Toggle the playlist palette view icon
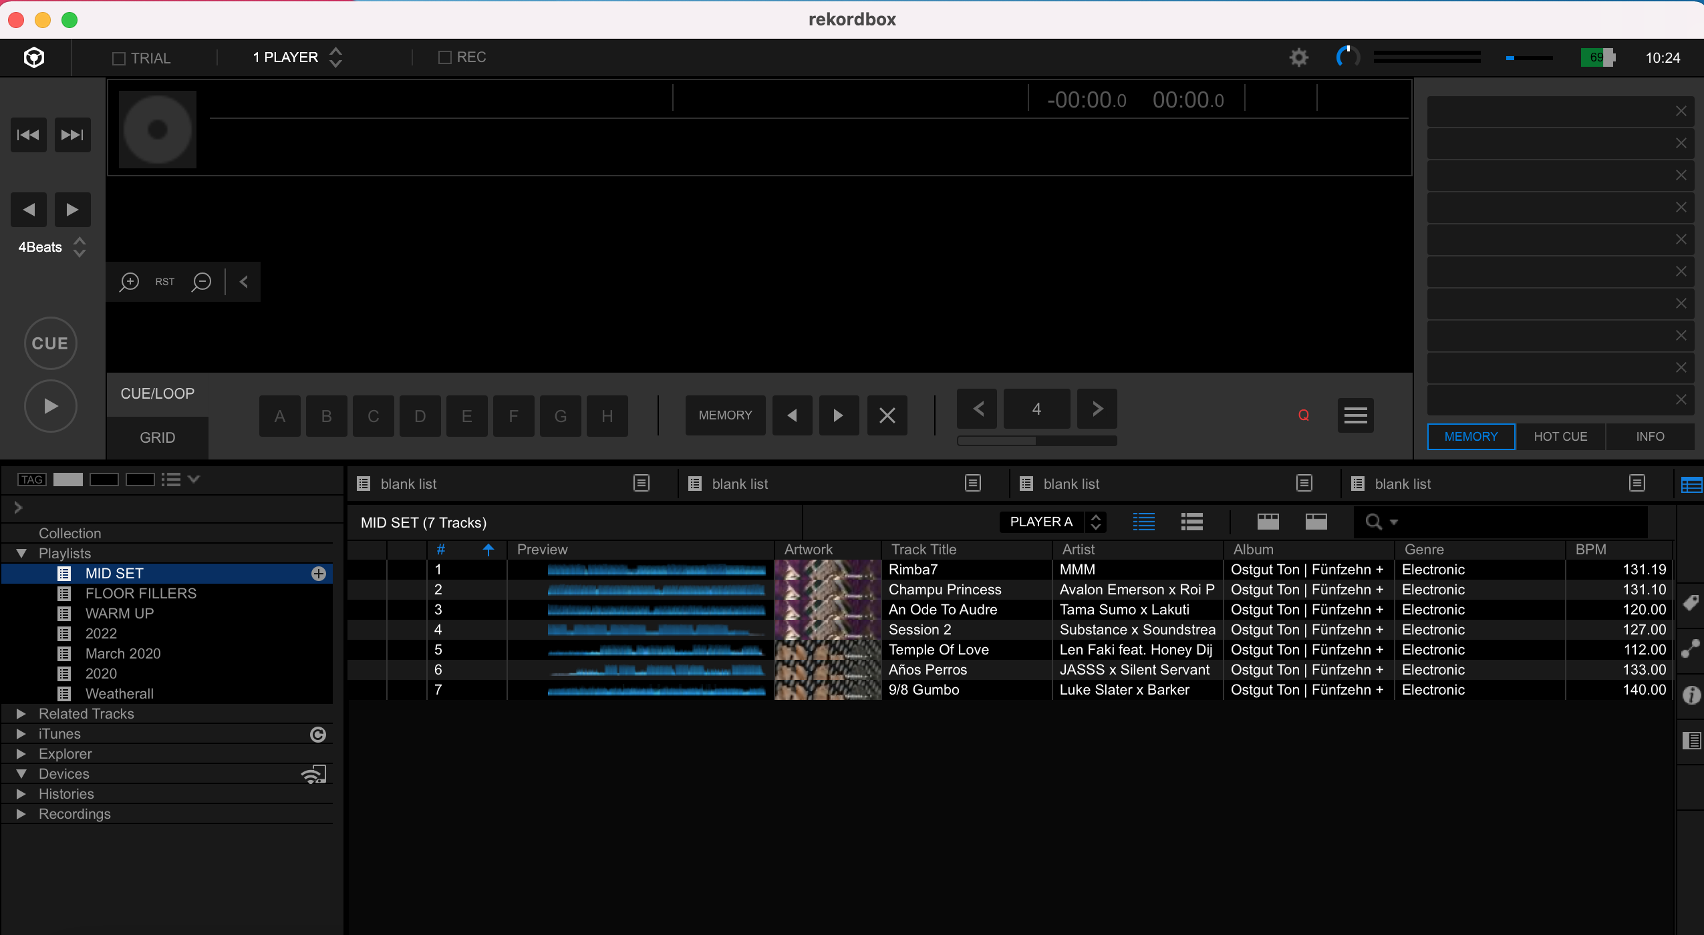The image size is (1704, 935). 1691,485
